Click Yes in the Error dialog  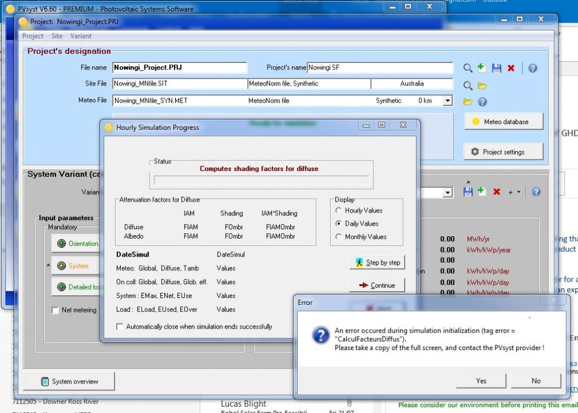coord(481,381)
